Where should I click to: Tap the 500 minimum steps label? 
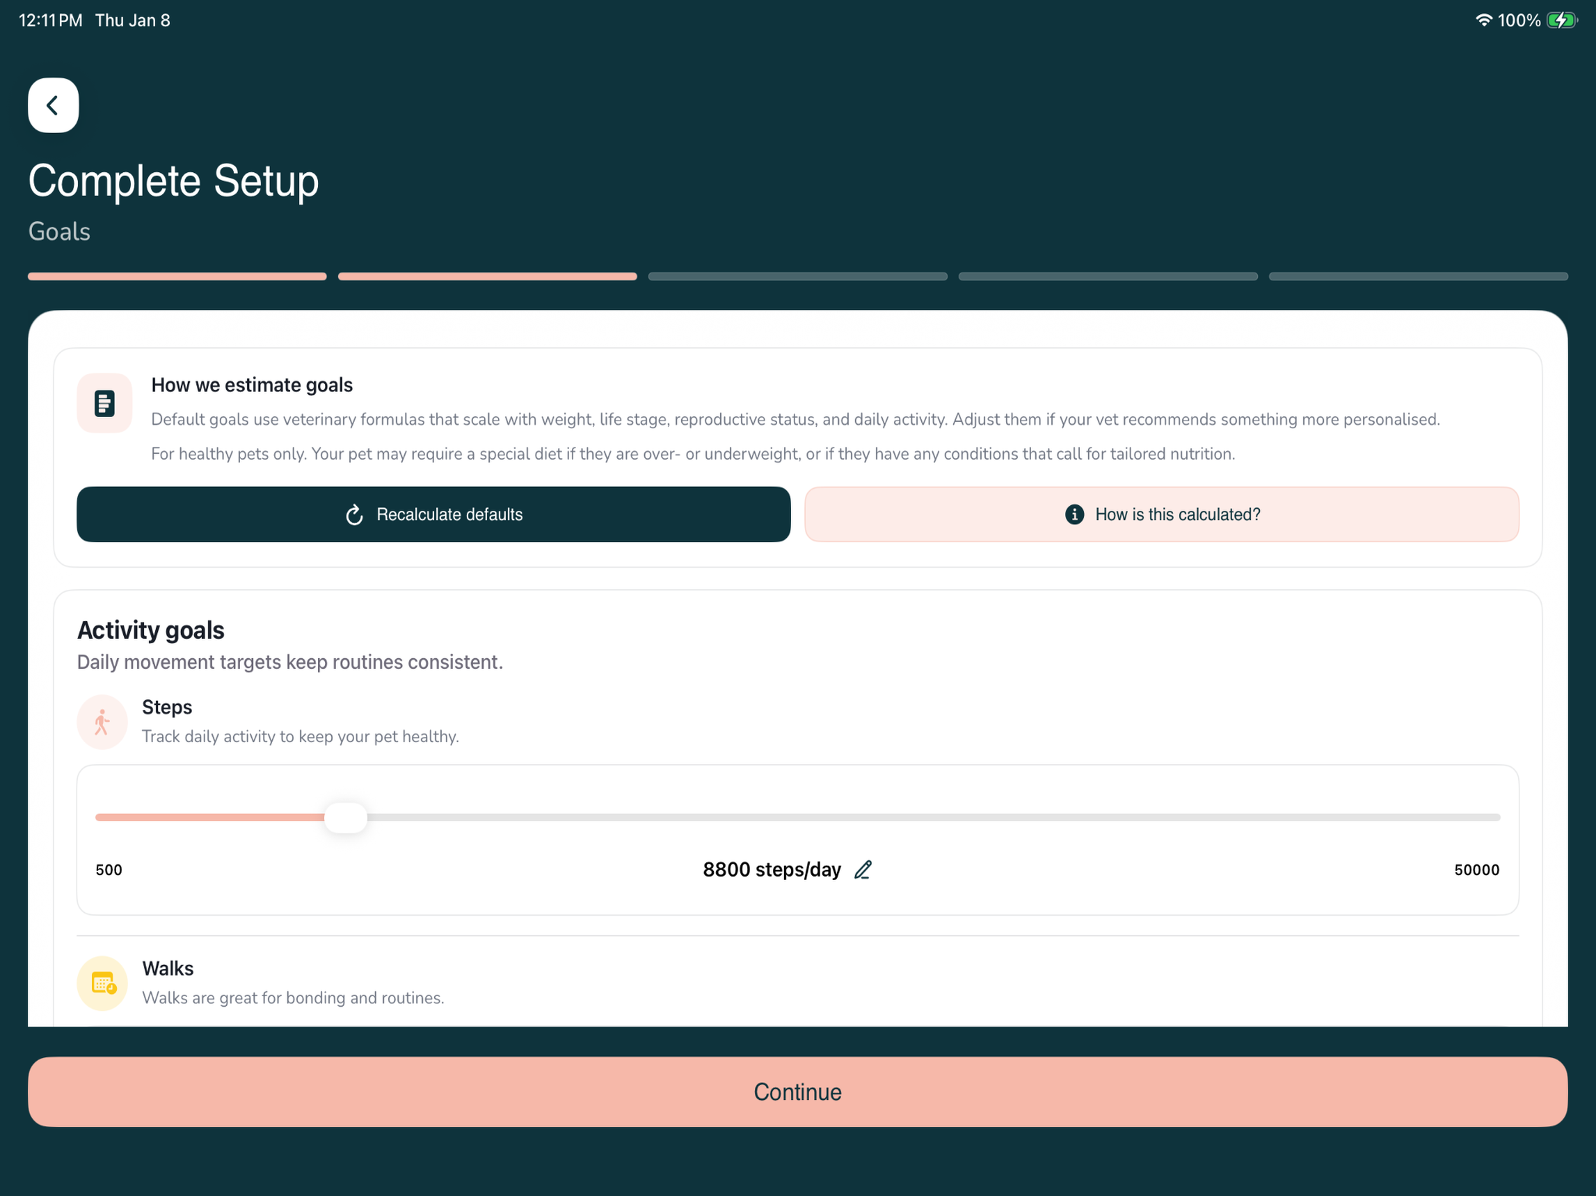click(109, 870)
